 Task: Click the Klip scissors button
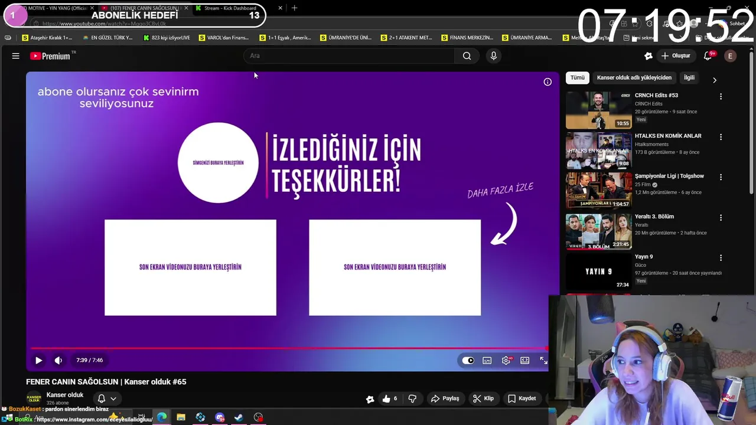483,398
